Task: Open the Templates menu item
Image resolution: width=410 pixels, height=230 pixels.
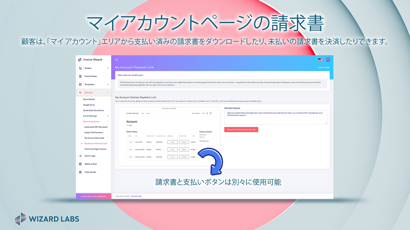Action: click(89, 84)
